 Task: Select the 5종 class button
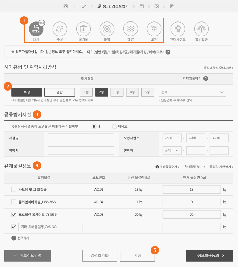click(x=148, y=92)
